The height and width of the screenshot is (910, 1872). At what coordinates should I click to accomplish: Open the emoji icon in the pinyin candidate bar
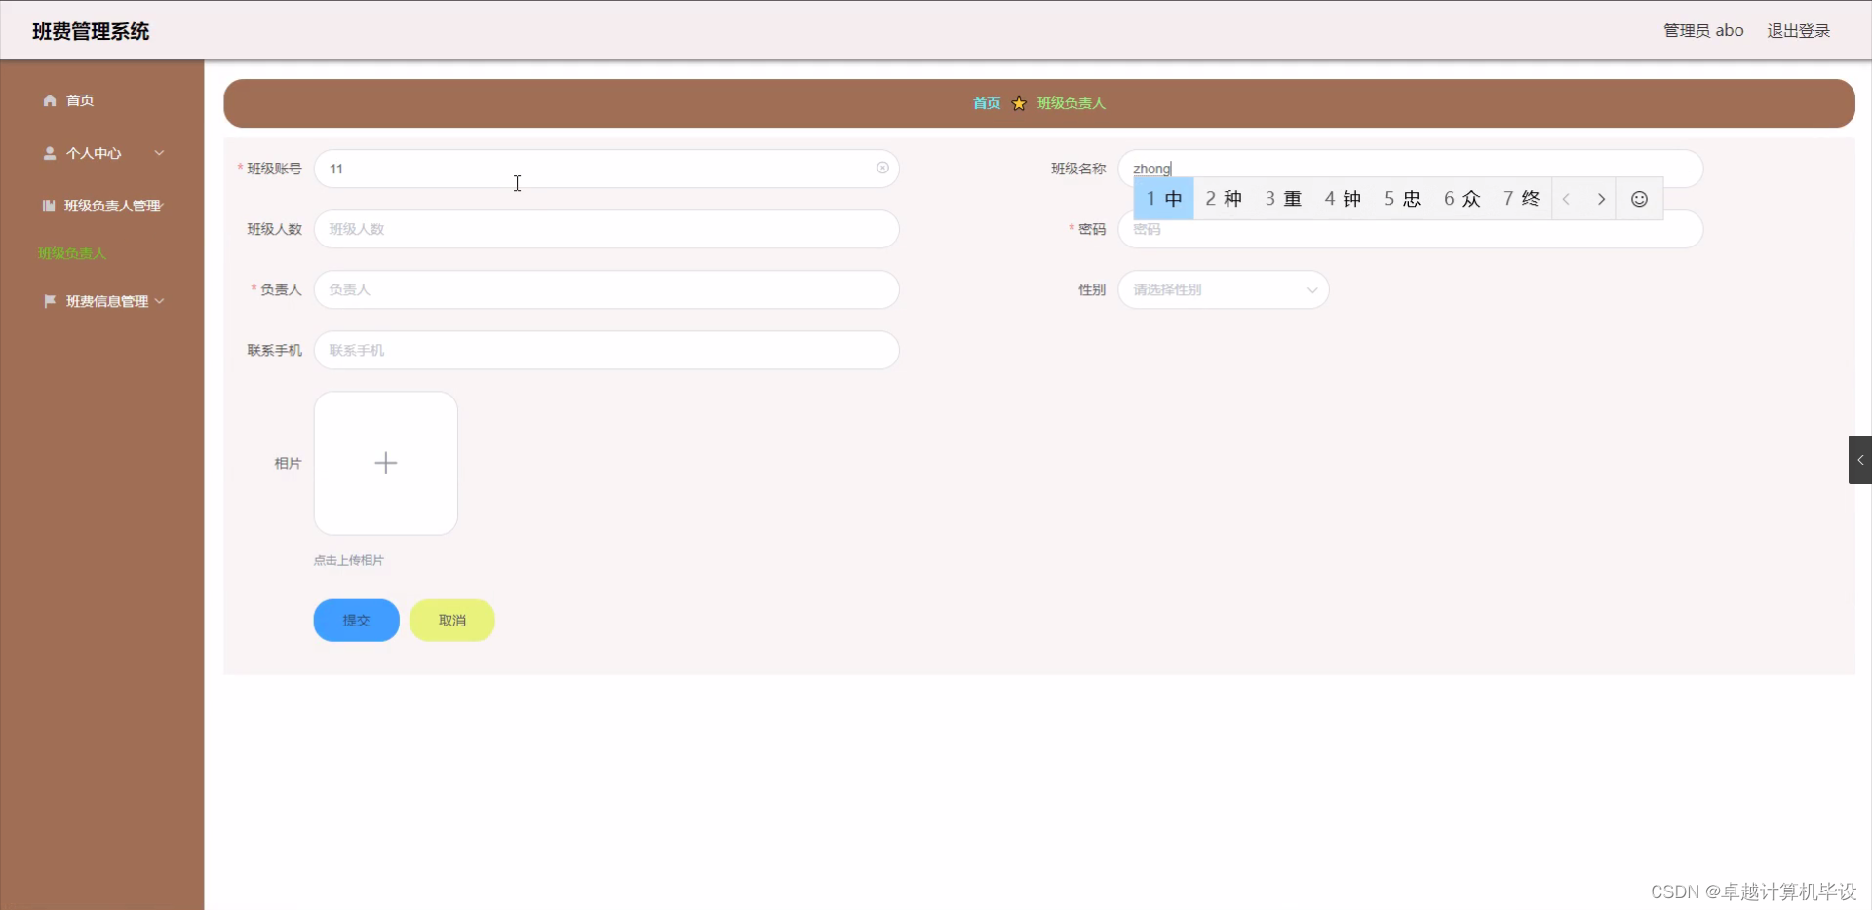(x=1638, y=198)
